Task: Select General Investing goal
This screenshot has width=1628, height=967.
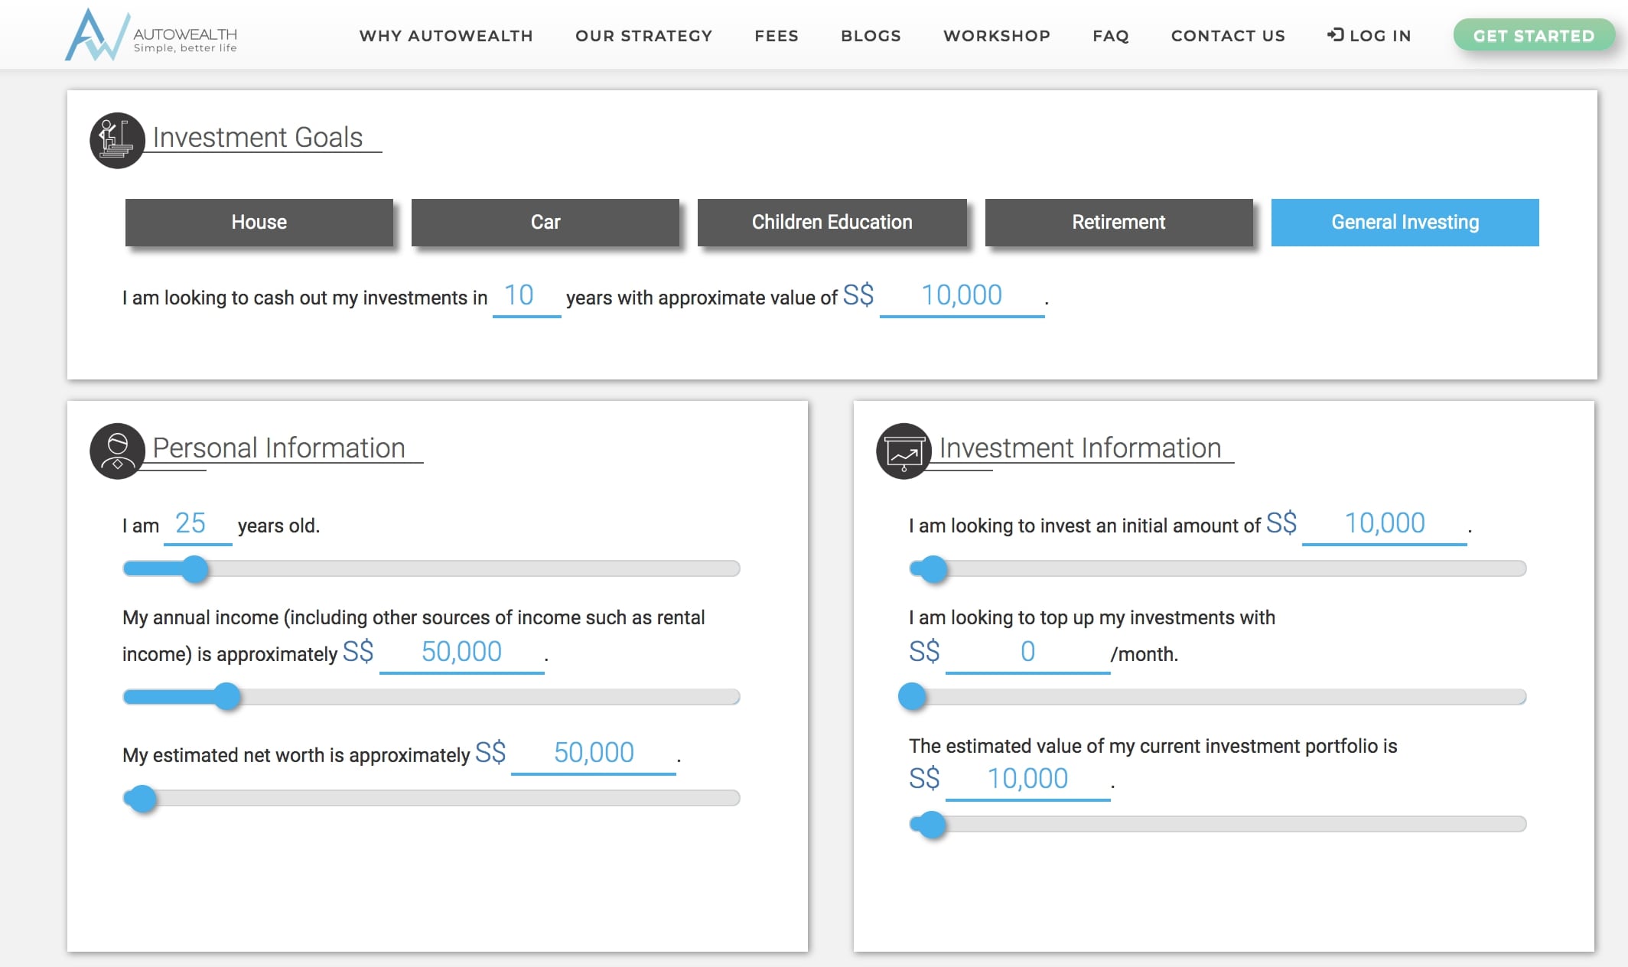Action: (x=1405, y=222)
